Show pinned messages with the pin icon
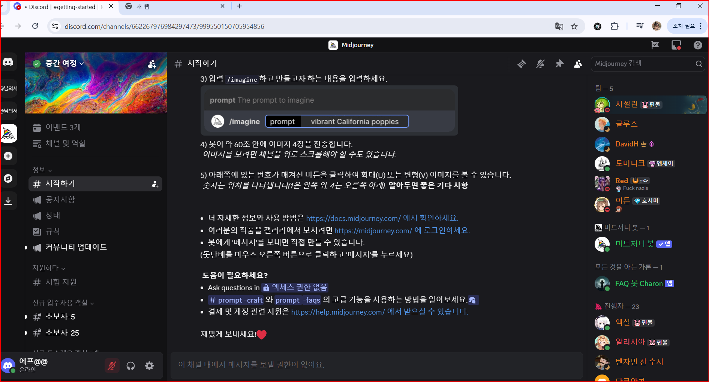Image resolution: width=709 pixels, height=382 pixels. [x=559, y=64]
